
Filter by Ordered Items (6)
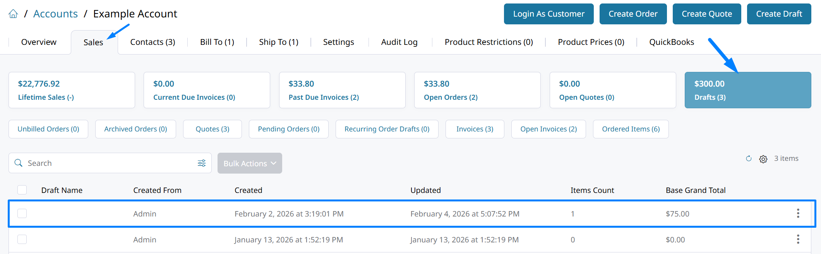[631, 129]
